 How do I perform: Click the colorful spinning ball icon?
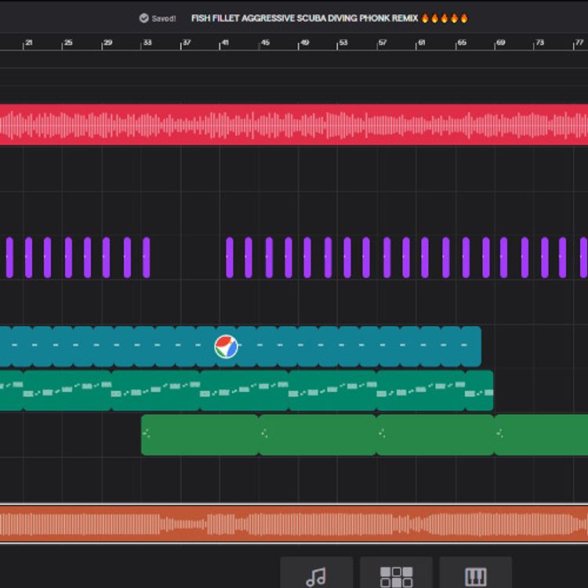(x=226, y=347)
